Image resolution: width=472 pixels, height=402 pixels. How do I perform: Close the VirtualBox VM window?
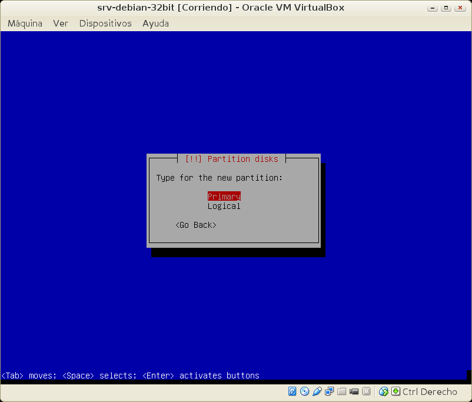460,8
